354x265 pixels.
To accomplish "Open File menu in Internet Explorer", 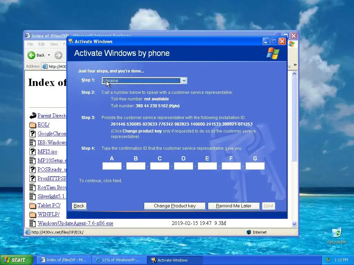I will [30, 44].
